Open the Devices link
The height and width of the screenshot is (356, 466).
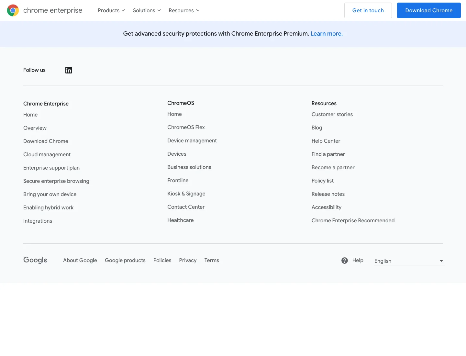pyautogui.click(x=177, y=154)
